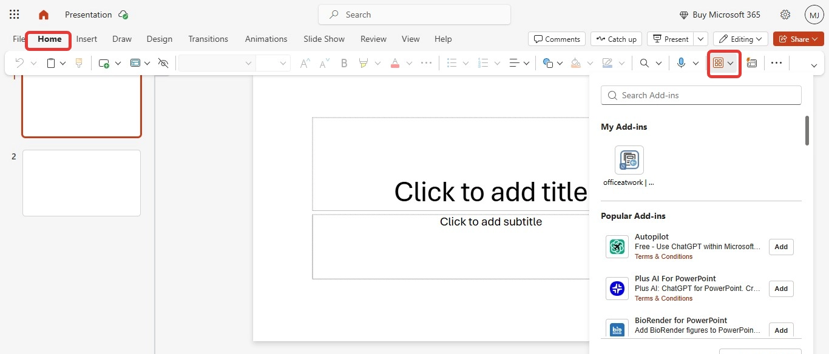The image size is (829, 354).
Task: Open Plus AI Terms & Conditions link
Action: pyautogui.click(x=663, y=298)
